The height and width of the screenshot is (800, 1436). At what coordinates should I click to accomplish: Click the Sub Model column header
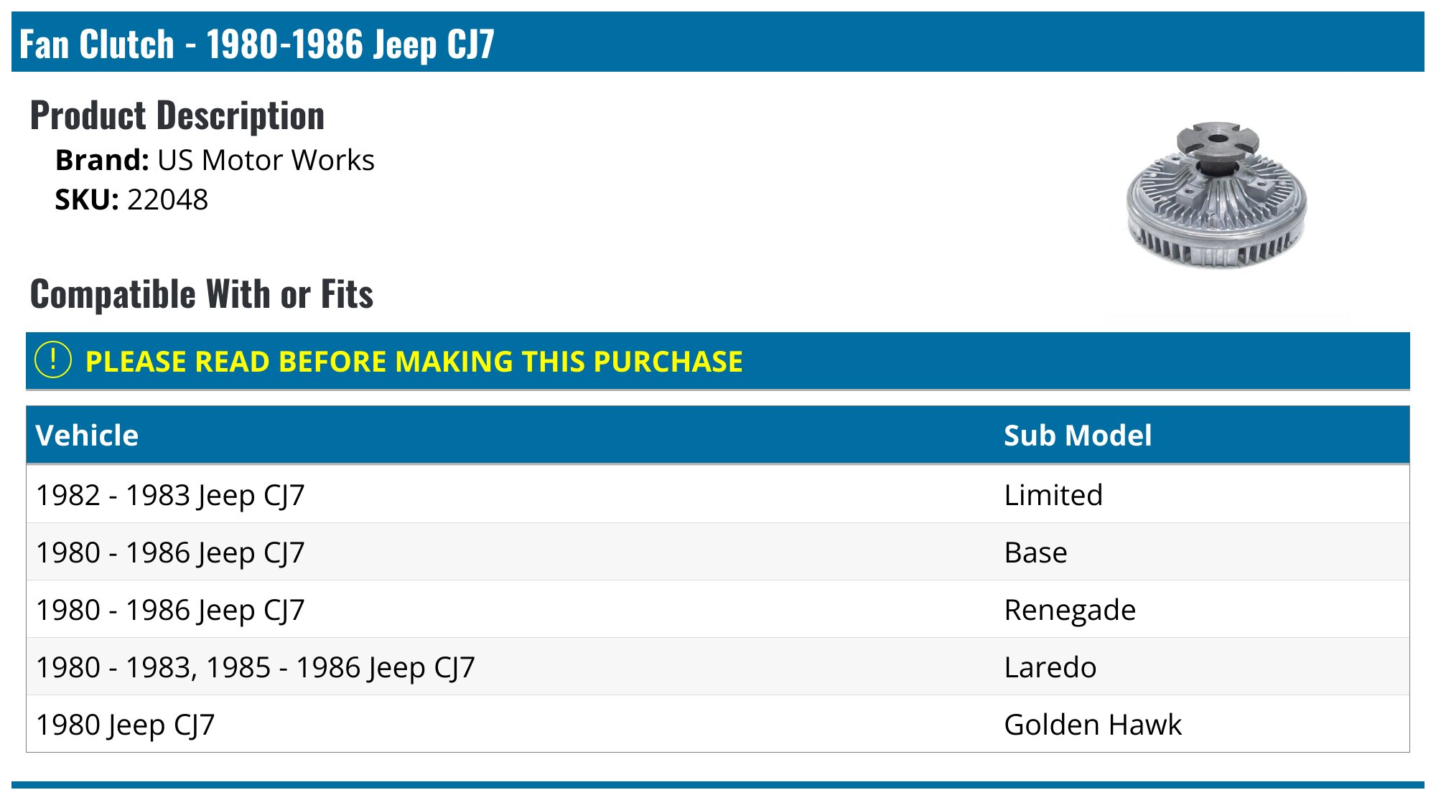(1077, 436)
